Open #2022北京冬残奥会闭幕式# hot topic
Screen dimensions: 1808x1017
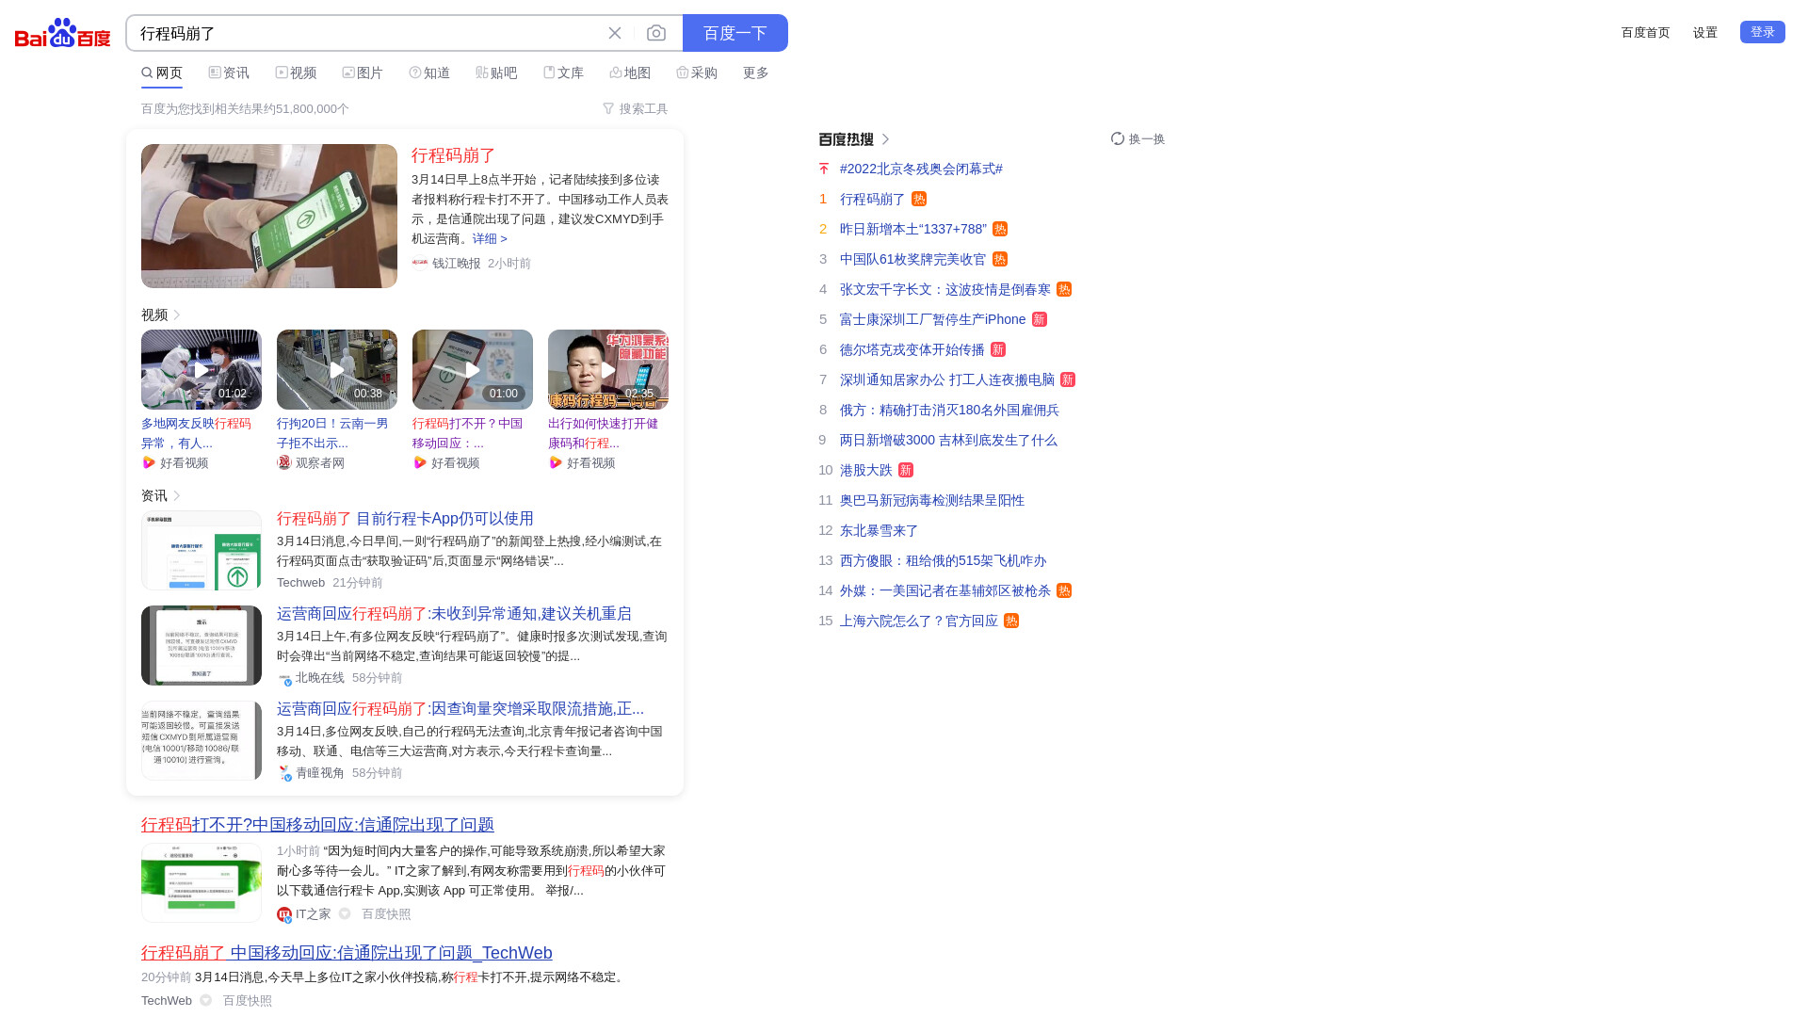[x=921, y=169]
